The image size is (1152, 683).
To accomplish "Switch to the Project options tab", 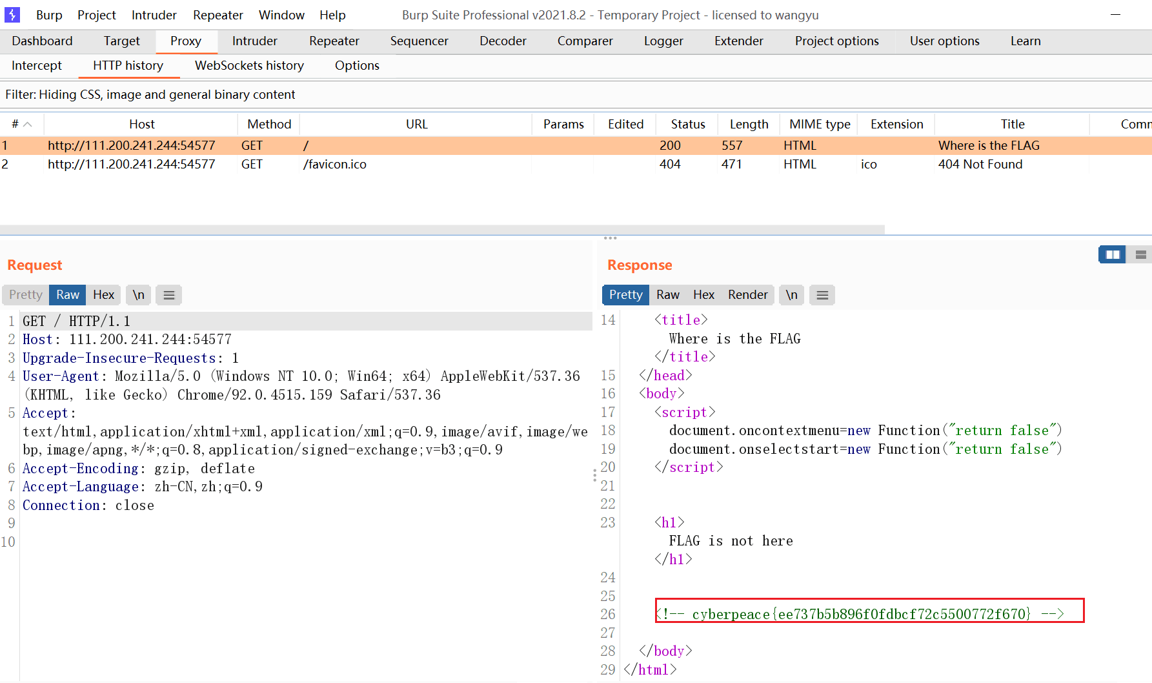I will [x=837, y=41].
